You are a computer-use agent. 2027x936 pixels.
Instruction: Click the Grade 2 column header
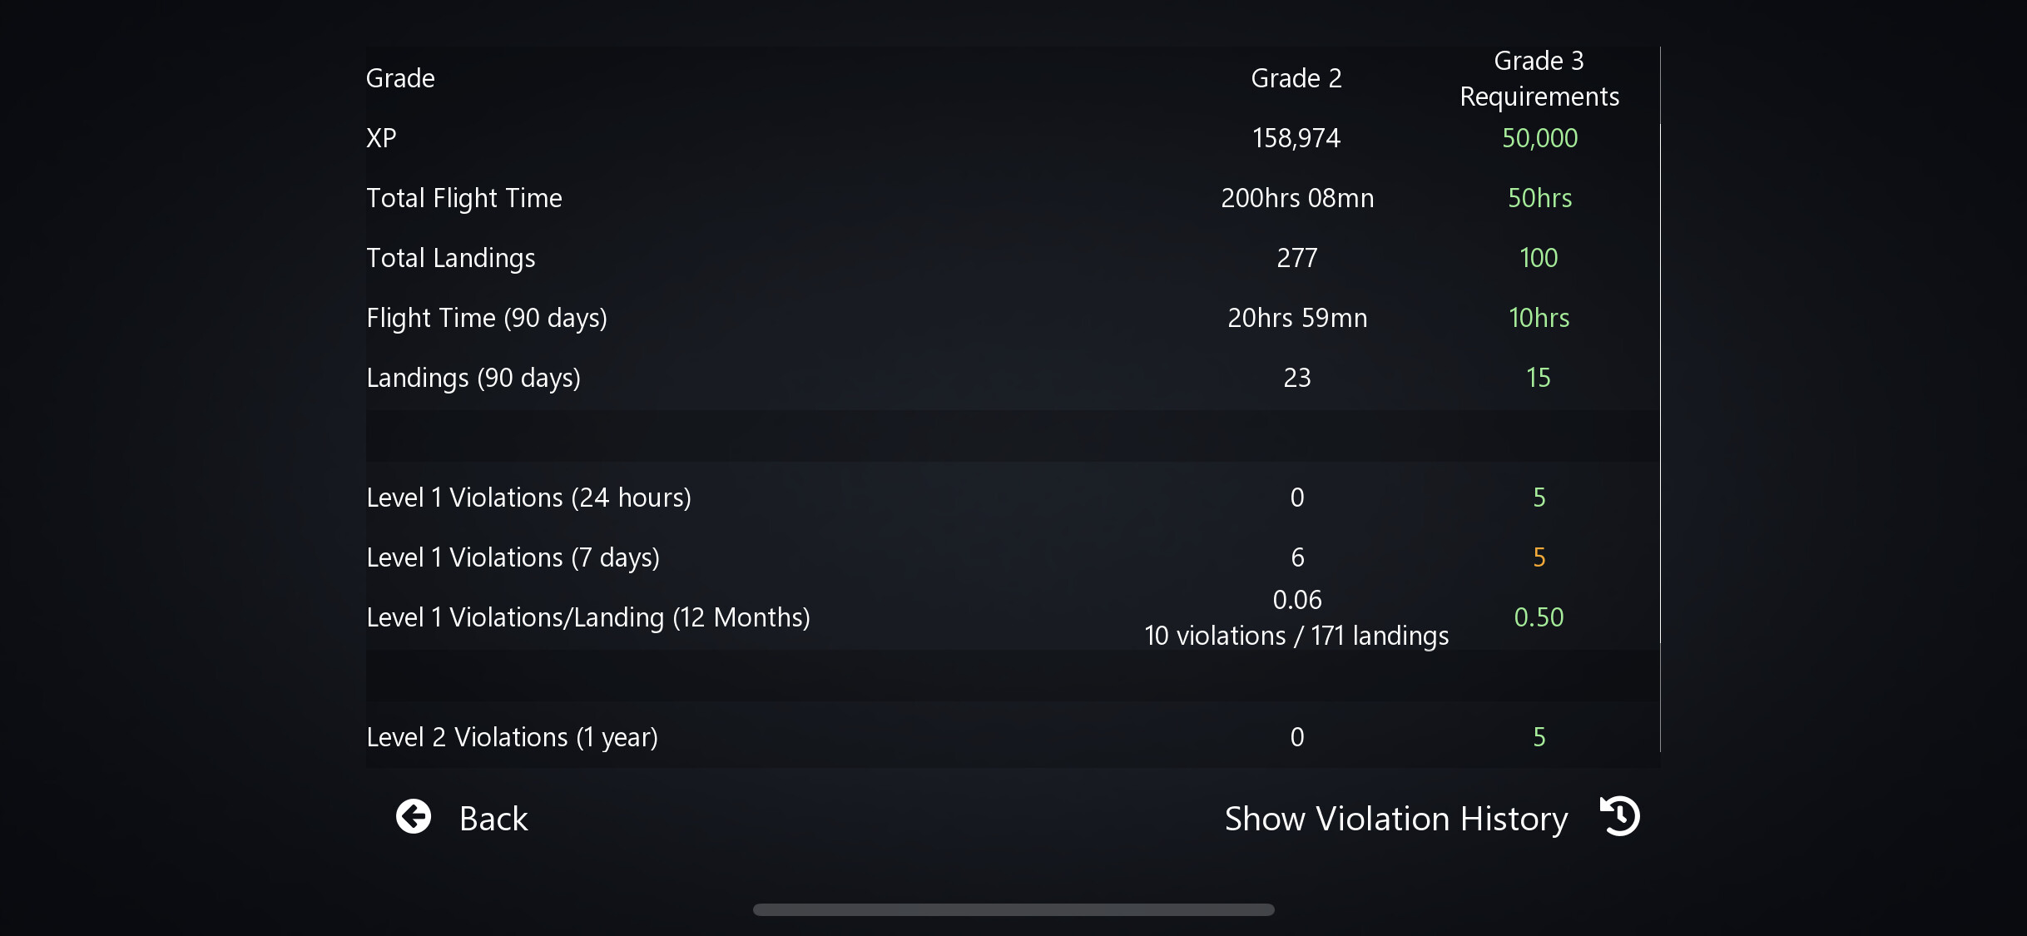point(1296,78)
